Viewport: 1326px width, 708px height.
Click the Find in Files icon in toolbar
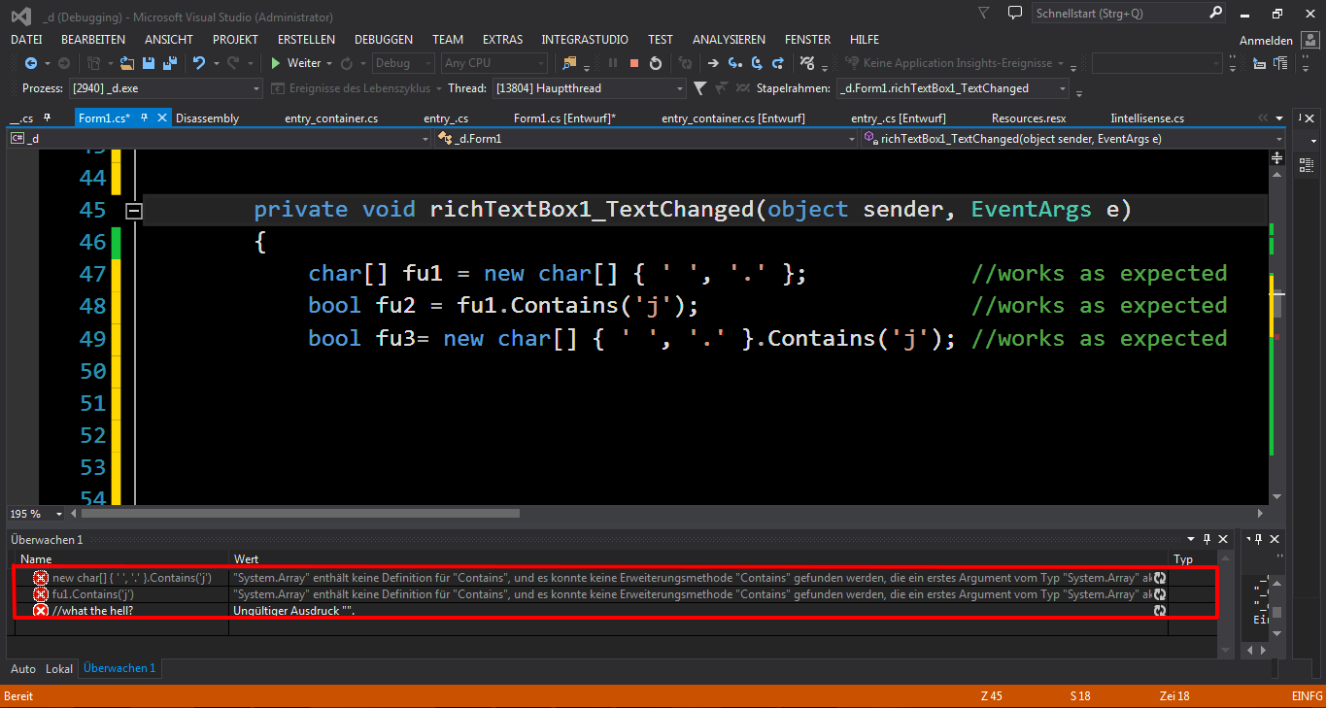pos(569,63)
